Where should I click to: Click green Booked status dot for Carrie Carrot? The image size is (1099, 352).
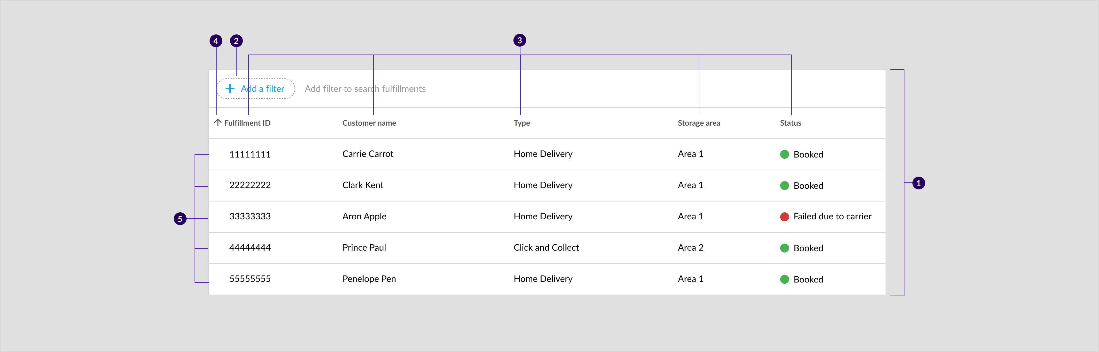[784, 154]
